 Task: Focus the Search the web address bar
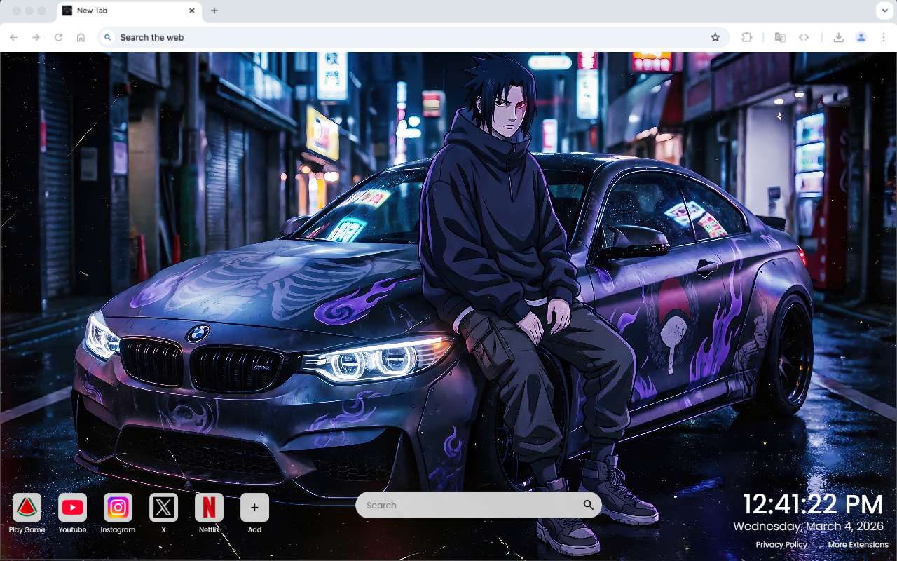(413, 37)
